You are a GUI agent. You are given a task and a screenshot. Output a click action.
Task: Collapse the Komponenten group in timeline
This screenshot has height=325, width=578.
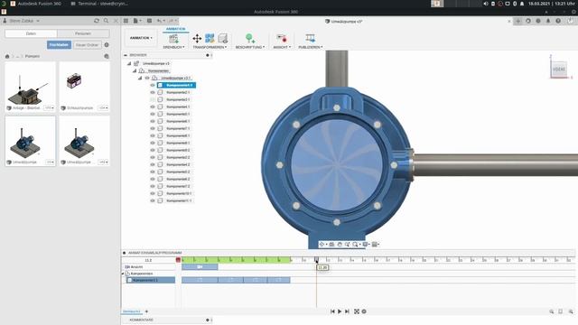(123, 274)
